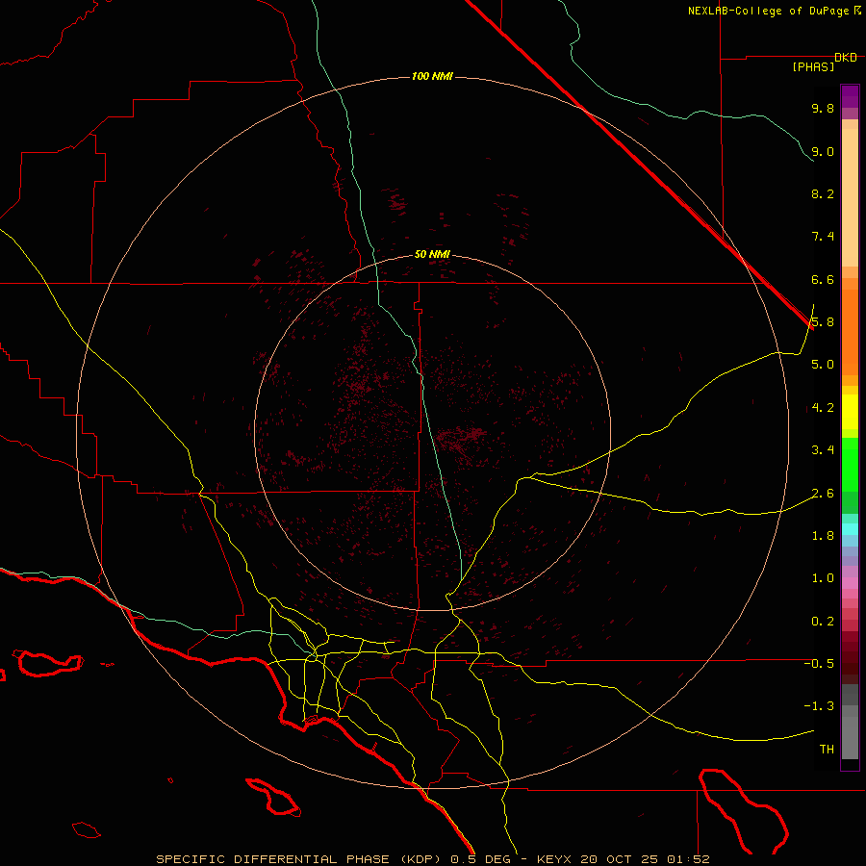The height and width of the screenshot is (866, 866).
Task: Click the 2.6 legend value label
Action: [823, 494]
